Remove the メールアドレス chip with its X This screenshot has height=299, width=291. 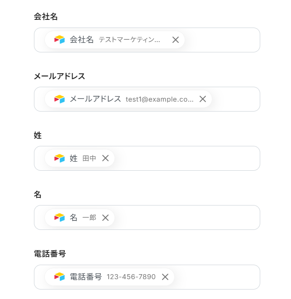[x=203, y=99]
